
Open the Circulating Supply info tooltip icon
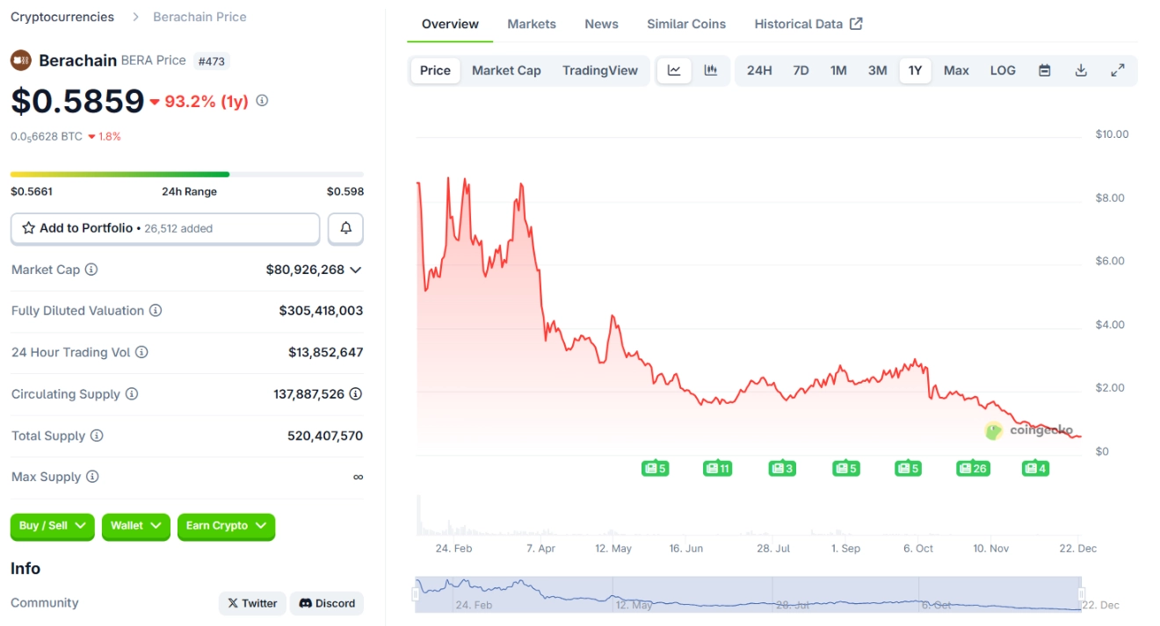coord(133,394)
